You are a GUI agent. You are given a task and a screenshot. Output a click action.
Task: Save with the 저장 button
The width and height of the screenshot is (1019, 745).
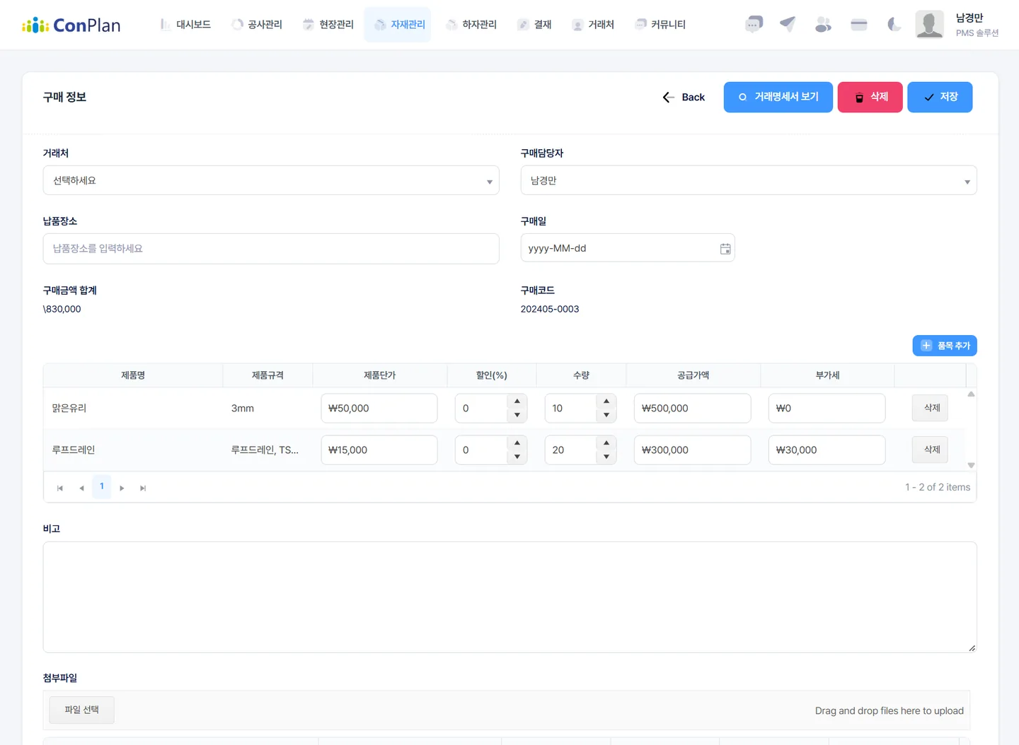coord(940,98)
